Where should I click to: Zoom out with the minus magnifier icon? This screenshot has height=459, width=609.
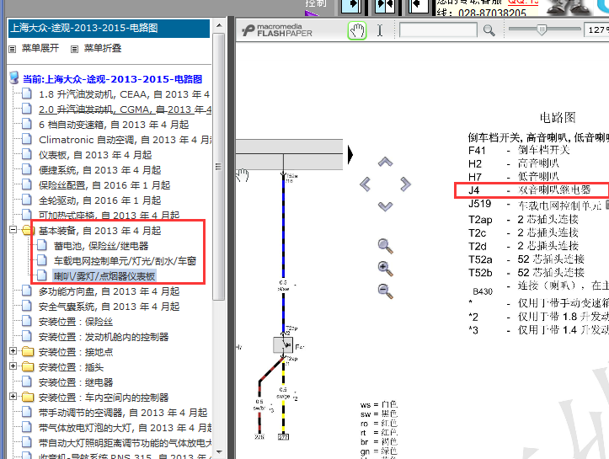click(385, 291)
